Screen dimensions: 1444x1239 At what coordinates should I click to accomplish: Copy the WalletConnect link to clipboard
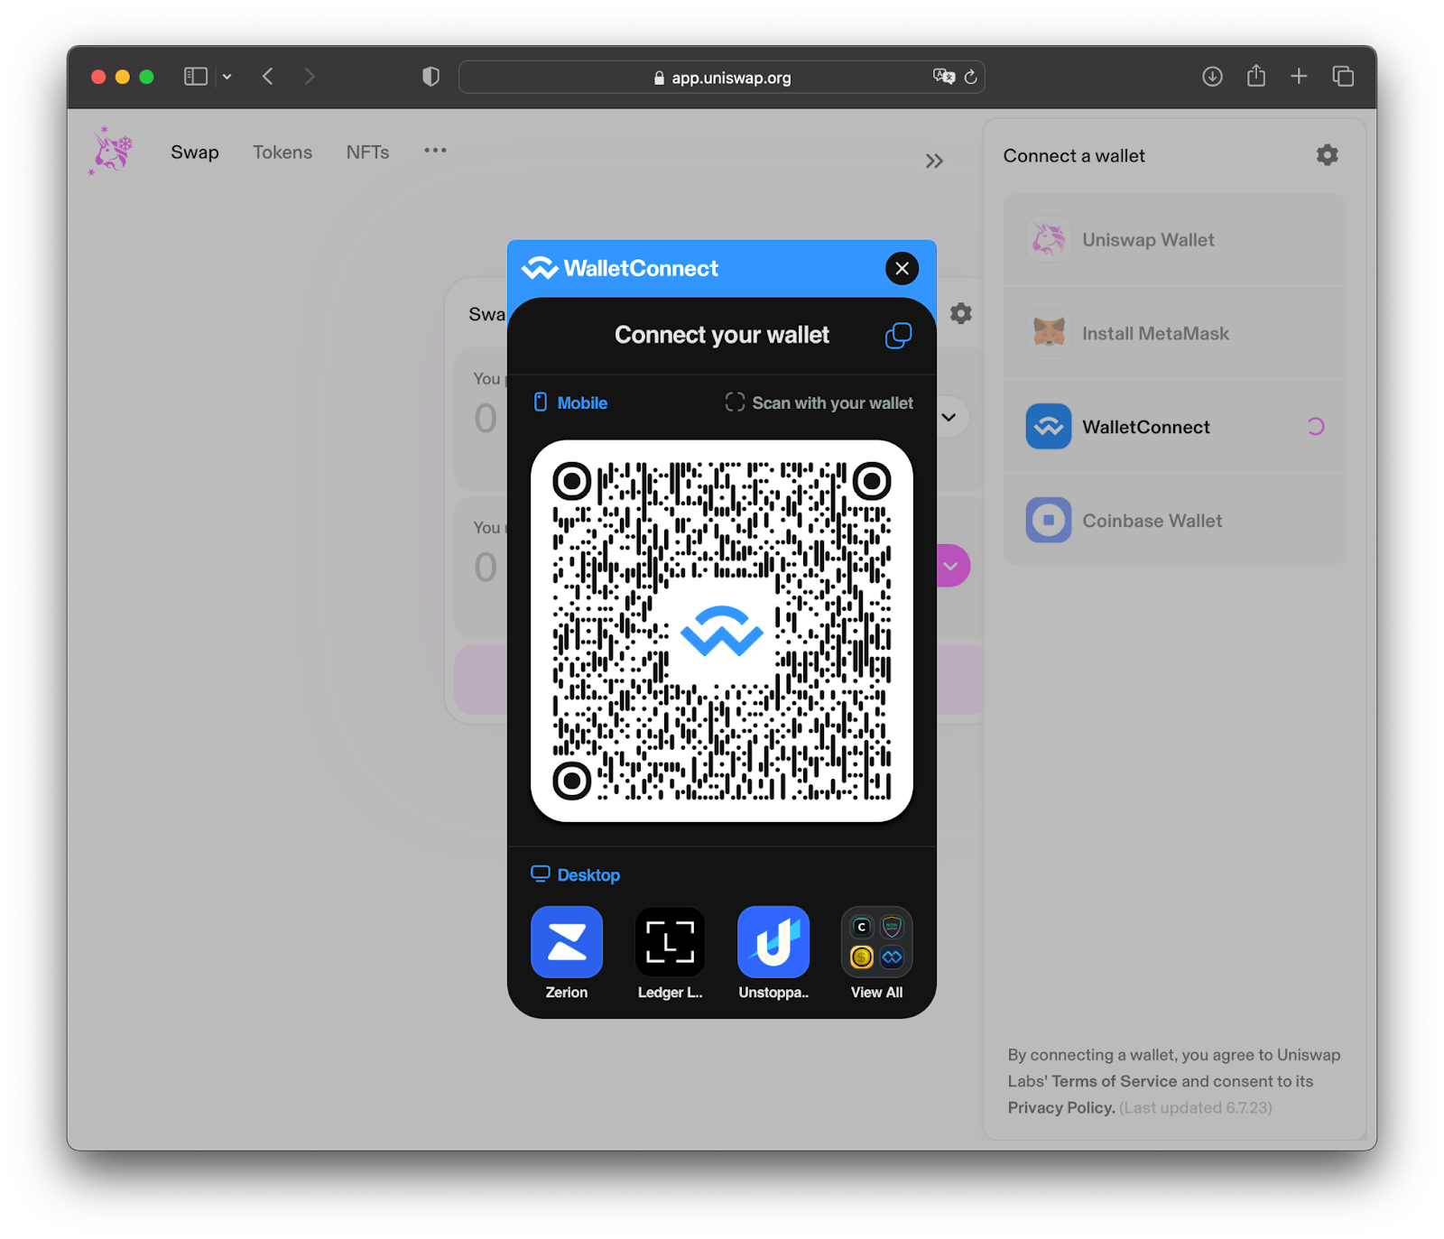tap(898, 336)
